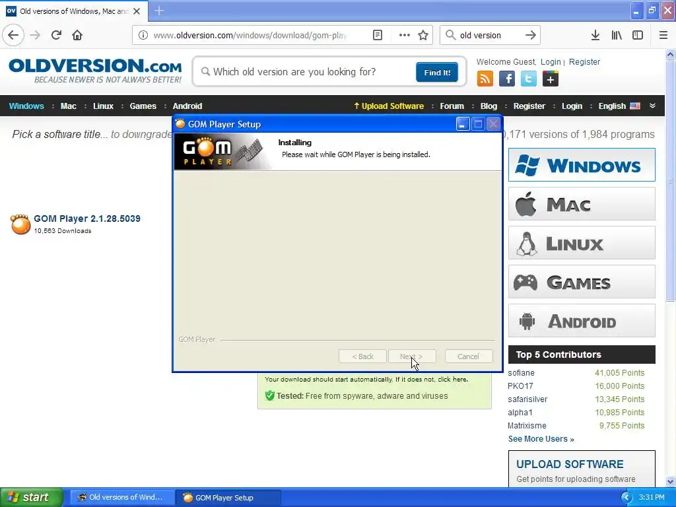Click the black plus share icon
This screenshot has height=507, width=676.
point(550,79)
